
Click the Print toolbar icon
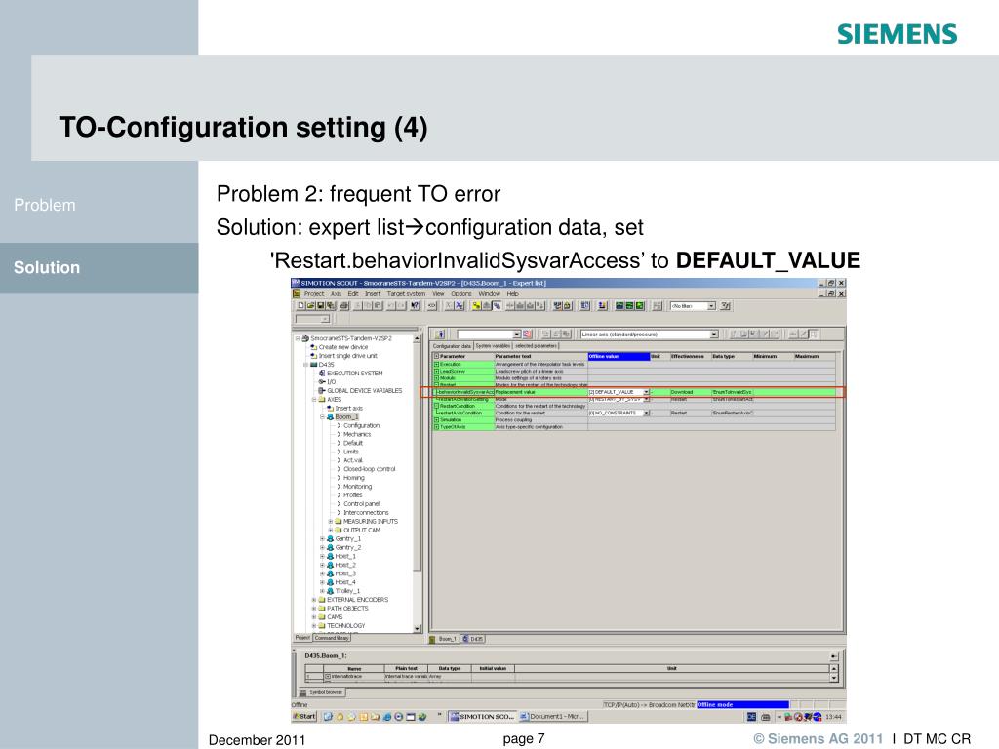(344, 306)
